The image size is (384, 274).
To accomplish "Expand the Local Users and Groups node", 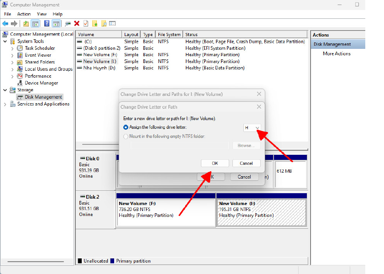I will point(12,69).
